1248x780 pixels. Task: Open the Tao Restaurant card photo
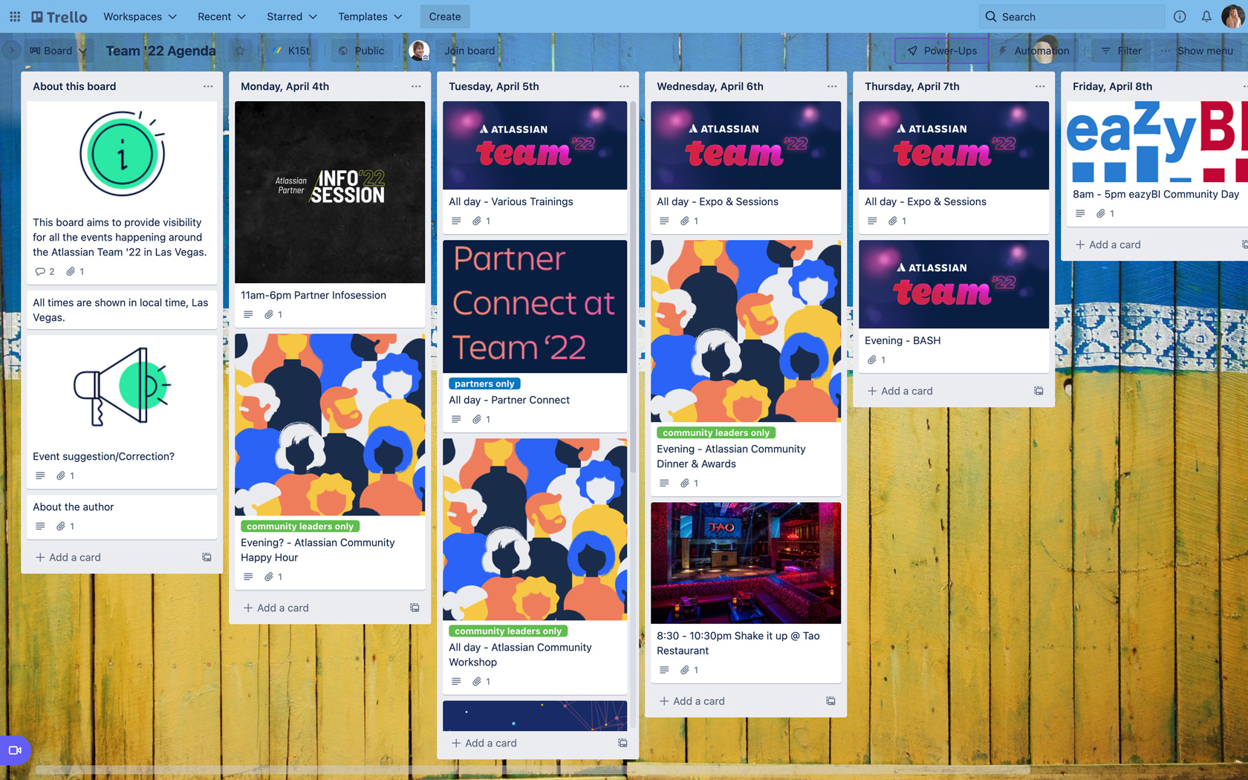(746, 563)
